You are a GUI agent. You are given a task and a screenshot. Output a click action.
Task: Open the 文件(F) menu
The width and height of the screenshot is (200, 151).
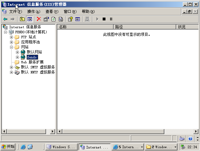(x=16, y=12)
